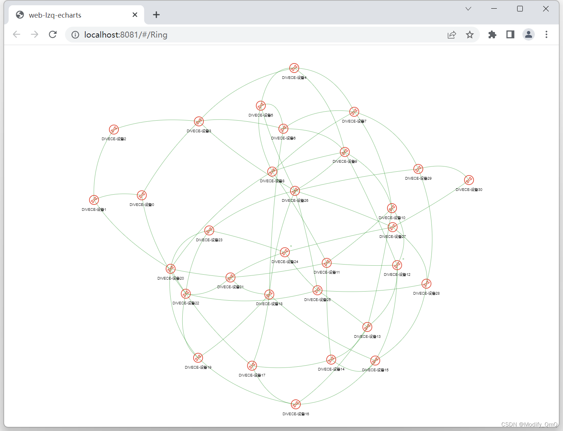Select the DIVECE-设备16 node at the bottom
Screen dimensions: 563x431
[295, 404]
